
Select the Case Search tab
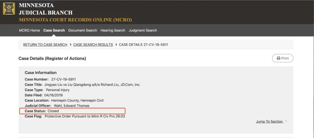tap(54, 30)
